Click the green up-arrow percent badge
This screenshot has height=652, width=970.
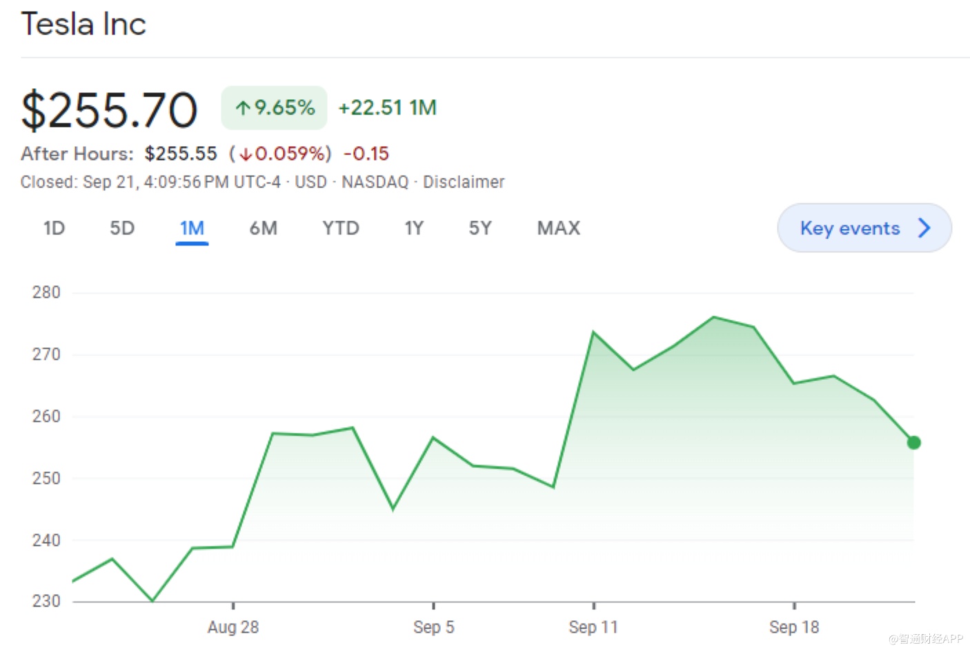(274, 108)
